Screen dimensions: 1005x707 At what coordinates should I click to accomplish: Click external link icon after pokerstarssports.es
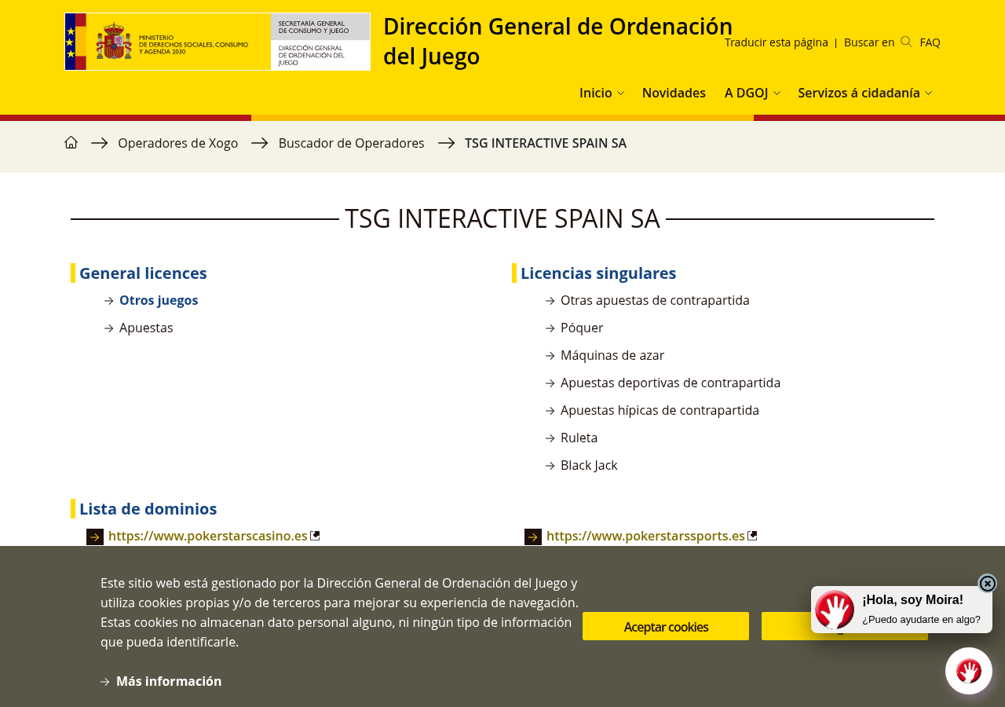(x=752, y=536)
